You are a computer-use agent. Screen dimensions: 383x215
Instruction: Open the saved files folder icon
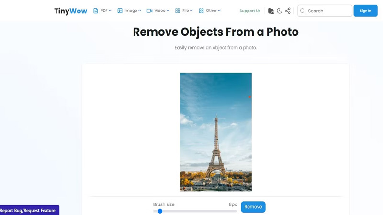[271, 11]
